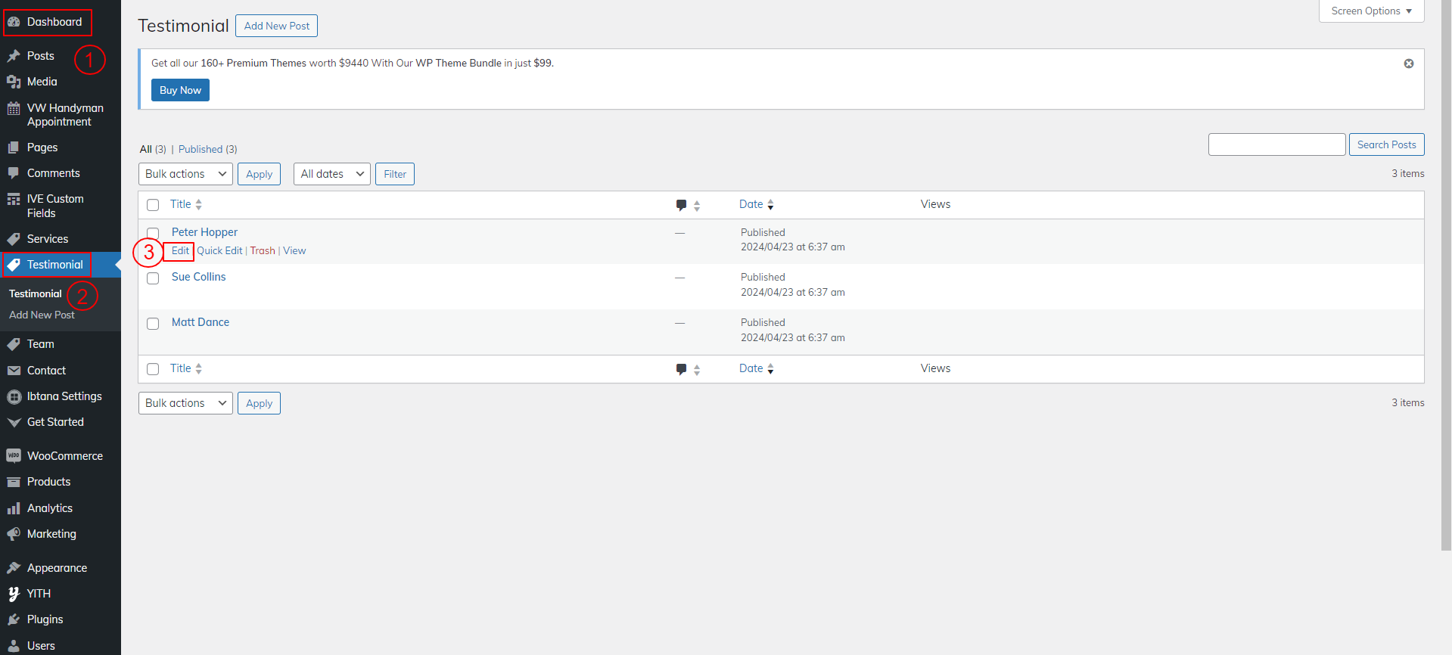Image resolution: width=1452 pixels, height=655 pixels.
Task: Click the search posts input field
Action: click(x=1276, y=144)
